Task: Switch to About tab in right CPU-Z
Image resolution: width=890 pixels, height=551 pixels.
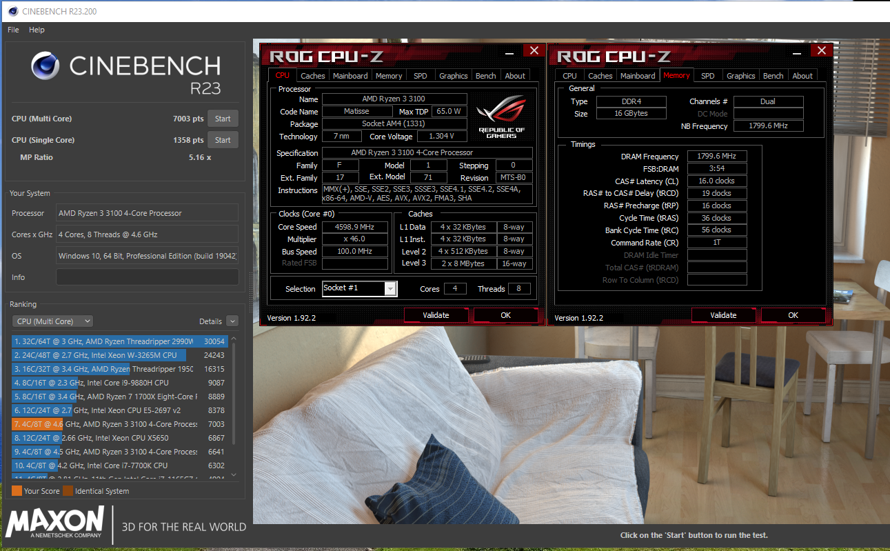Action: point(802,76)
